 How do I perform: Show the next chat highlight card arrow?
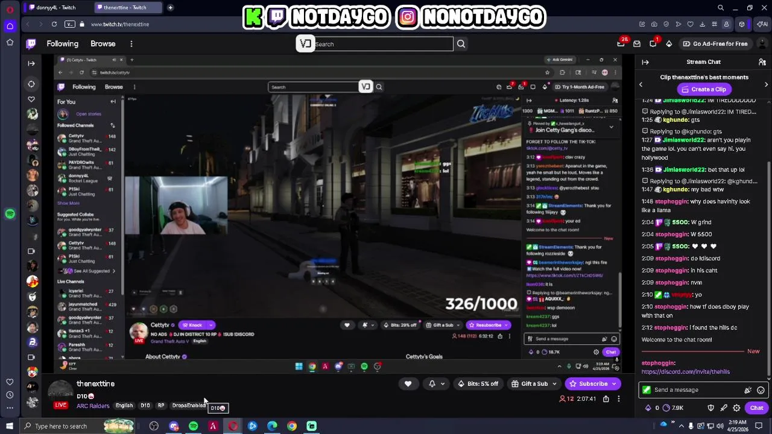click(x=766, y=84)
